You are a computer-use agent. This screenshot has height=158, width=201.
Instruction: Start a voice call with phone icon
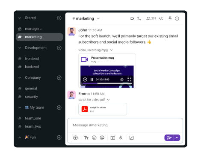click(x=139, y=18)
